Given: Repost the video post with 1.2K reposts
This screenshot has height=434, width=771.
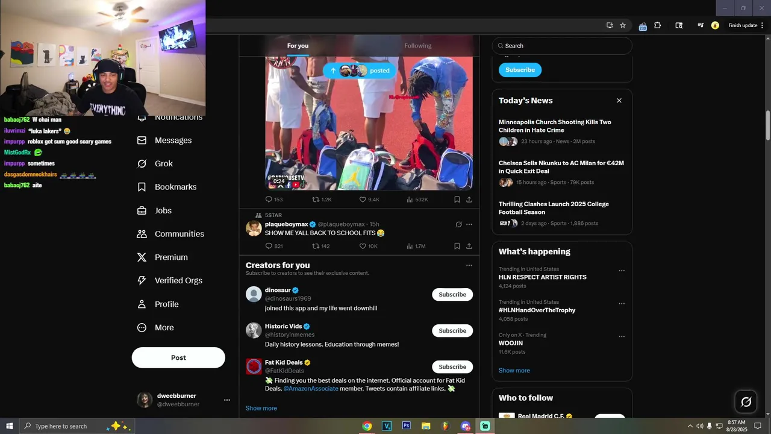Looking at the screenshot, I should pyautogui.click(x=321, y=200).
